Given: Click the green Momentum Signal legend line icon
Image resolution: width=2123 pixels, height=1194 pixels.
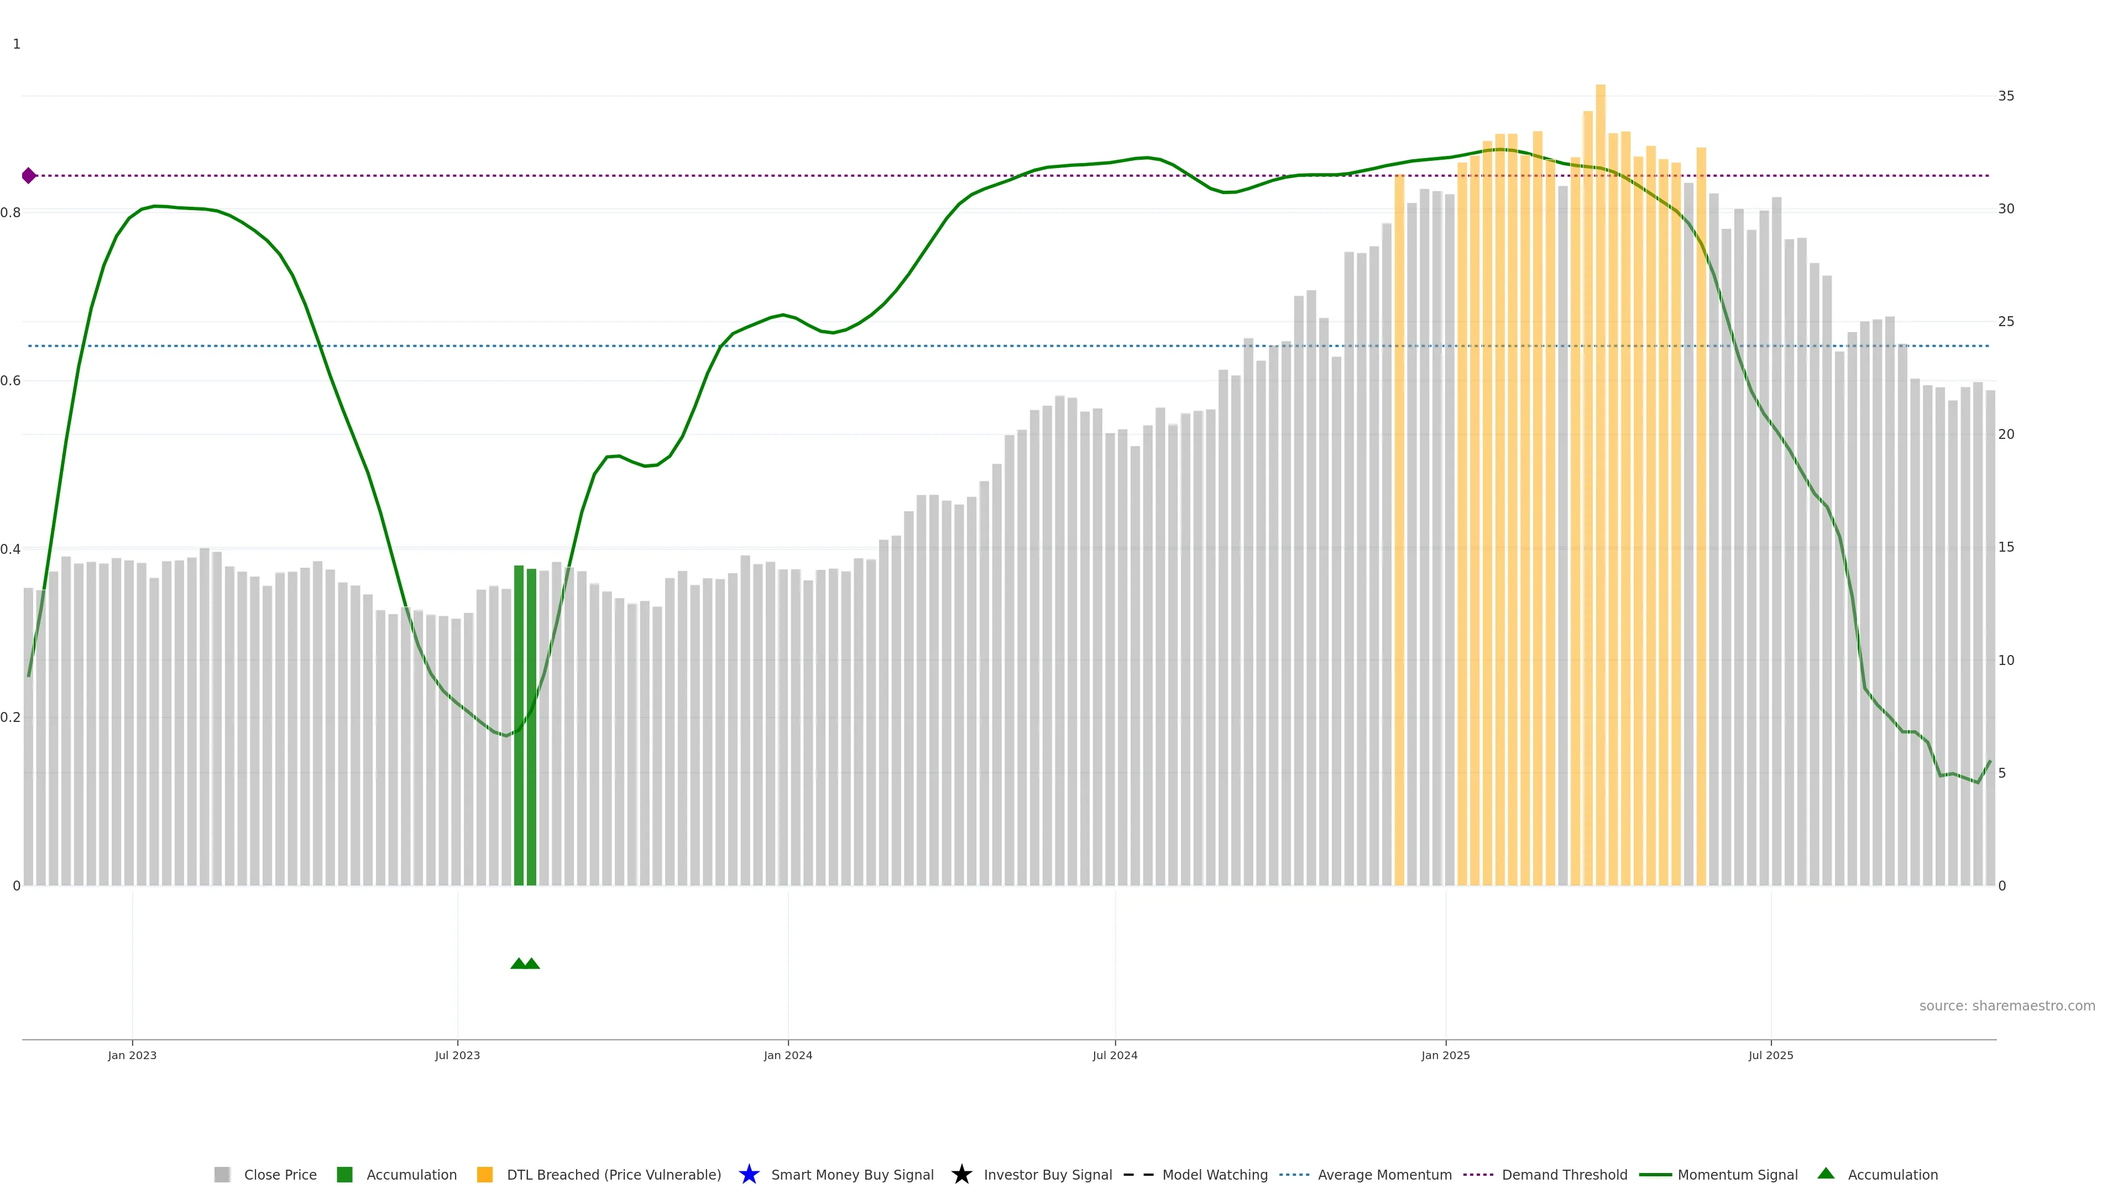Looking at the screenshot, I should (1655, 1174).
